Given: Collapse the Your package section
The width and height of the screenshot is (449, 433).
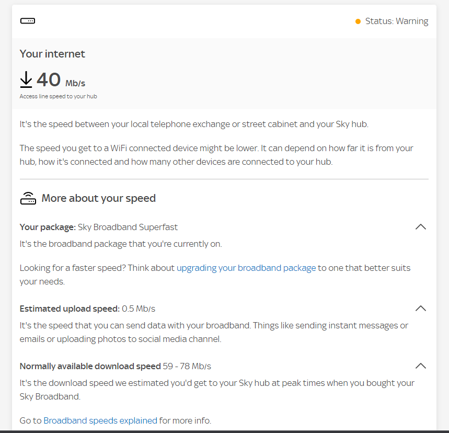Looking at the screenshot, I should 421,226.
